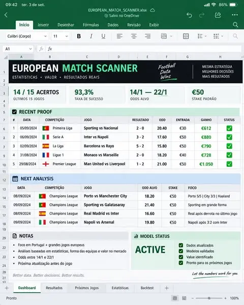This screenshot has height=305, width=244.
Task: Tap the search icon beside Exibir tab
Action: point(235,25)
